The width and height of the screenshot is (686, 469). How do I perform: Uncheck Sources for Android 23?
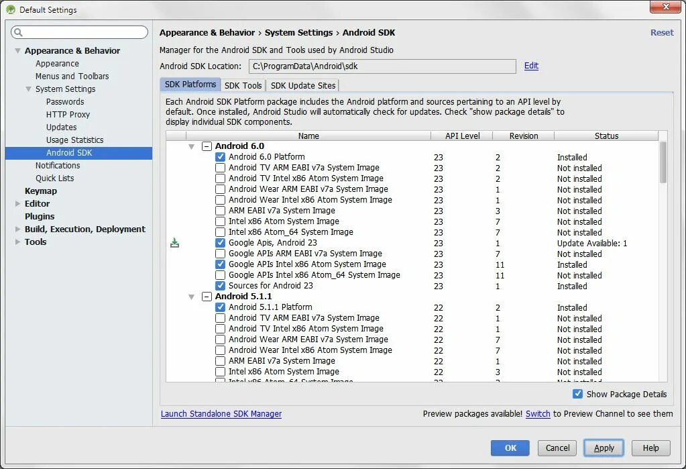point(221,286)
